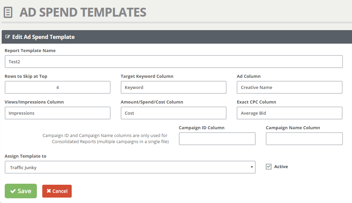Click the Target Keyword Column label
352x203 pixels.
click(147, 76)
